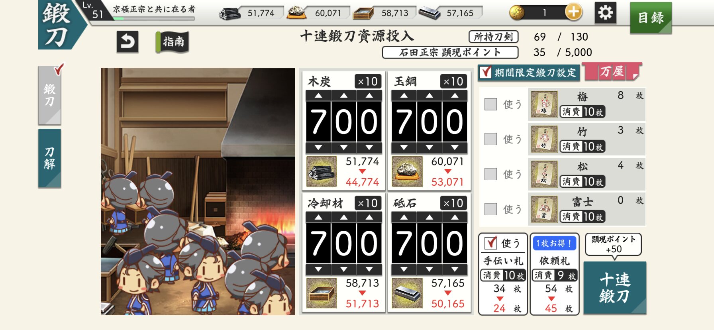
Task: Click the back arrow icon
Action: (x=127, y=41)
